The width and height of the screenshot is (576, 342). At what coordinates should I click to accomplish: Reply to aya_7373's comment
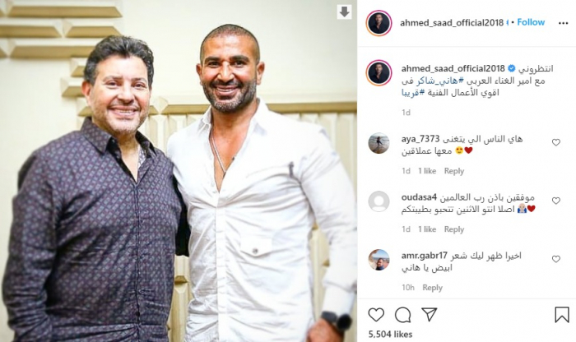tap(454, 171)
